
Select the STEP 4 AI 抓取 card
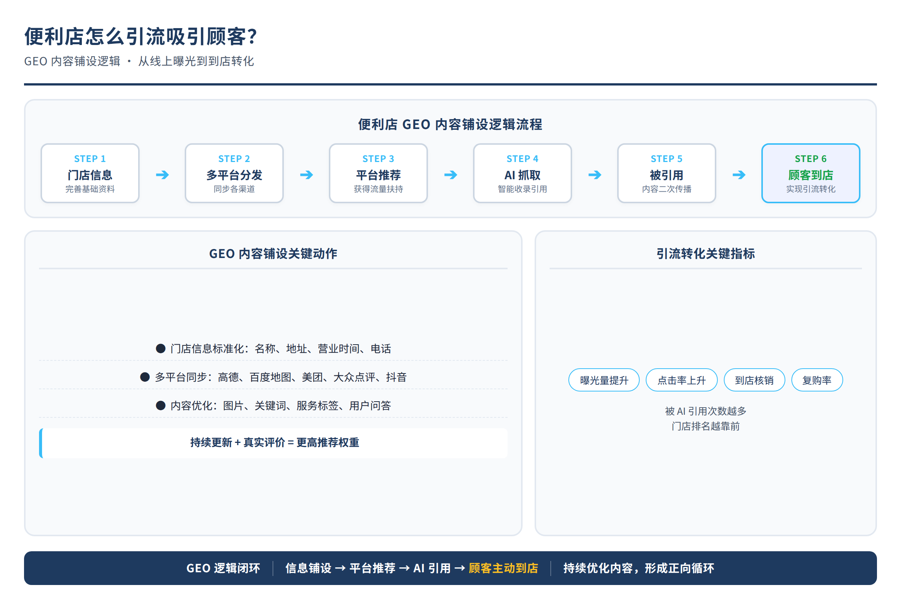522,173
